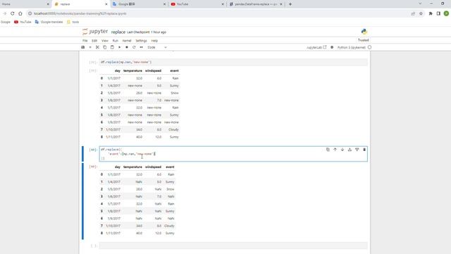Click the kernel status circle indicator

point(369,47)
